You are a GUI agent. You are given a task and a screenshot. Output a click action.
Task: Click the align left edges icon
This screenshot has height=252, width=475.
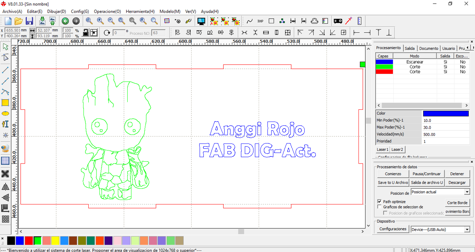178,33
